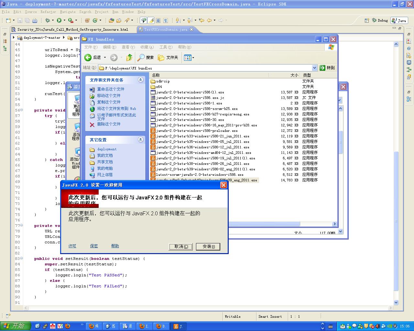Viewport: 414px width, 331px height.
Task: Open the Open Perspective icon
Action: point(367,20)
